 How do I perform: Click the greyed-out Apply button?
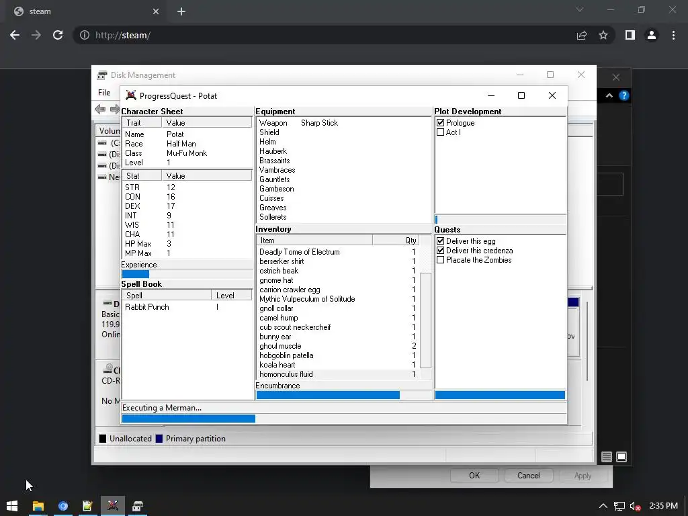pos(583,476)
